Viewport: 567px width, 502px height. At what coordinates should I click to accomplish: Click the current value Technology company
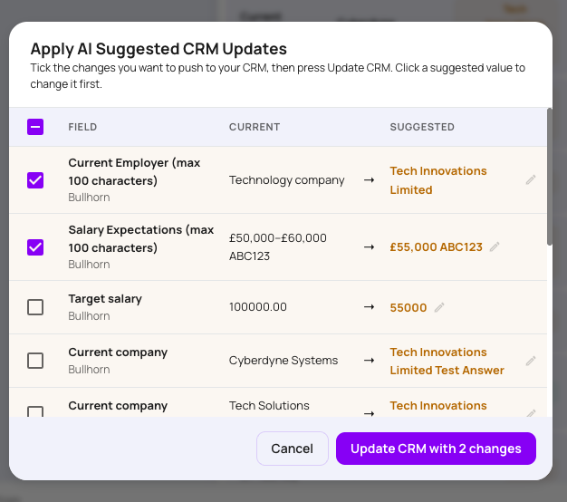[287, 180]
